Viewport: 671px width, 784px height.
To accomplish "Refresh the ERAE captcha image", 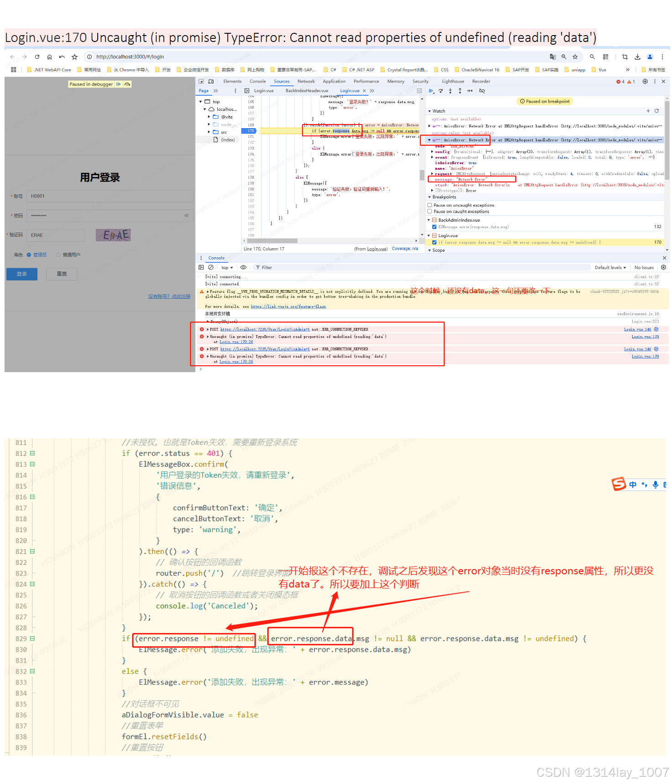I will pos(113,235).
